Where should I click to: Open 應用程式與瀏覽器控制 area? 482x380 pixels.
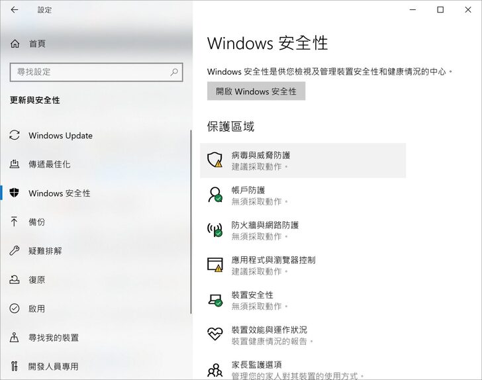click(303, 265)
